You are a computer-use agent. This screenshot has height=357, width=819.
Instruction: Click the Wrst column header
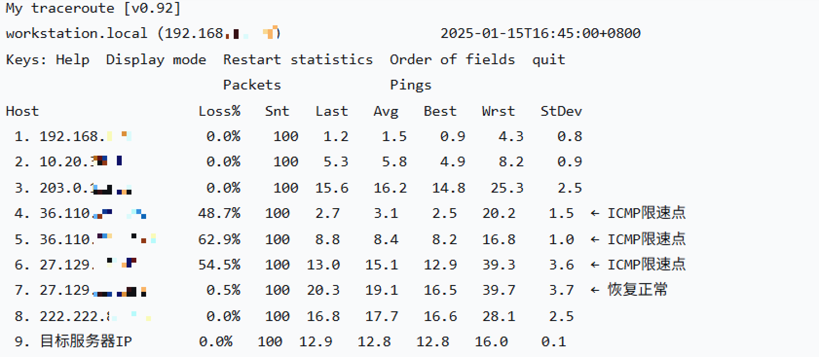click(498, 111)
